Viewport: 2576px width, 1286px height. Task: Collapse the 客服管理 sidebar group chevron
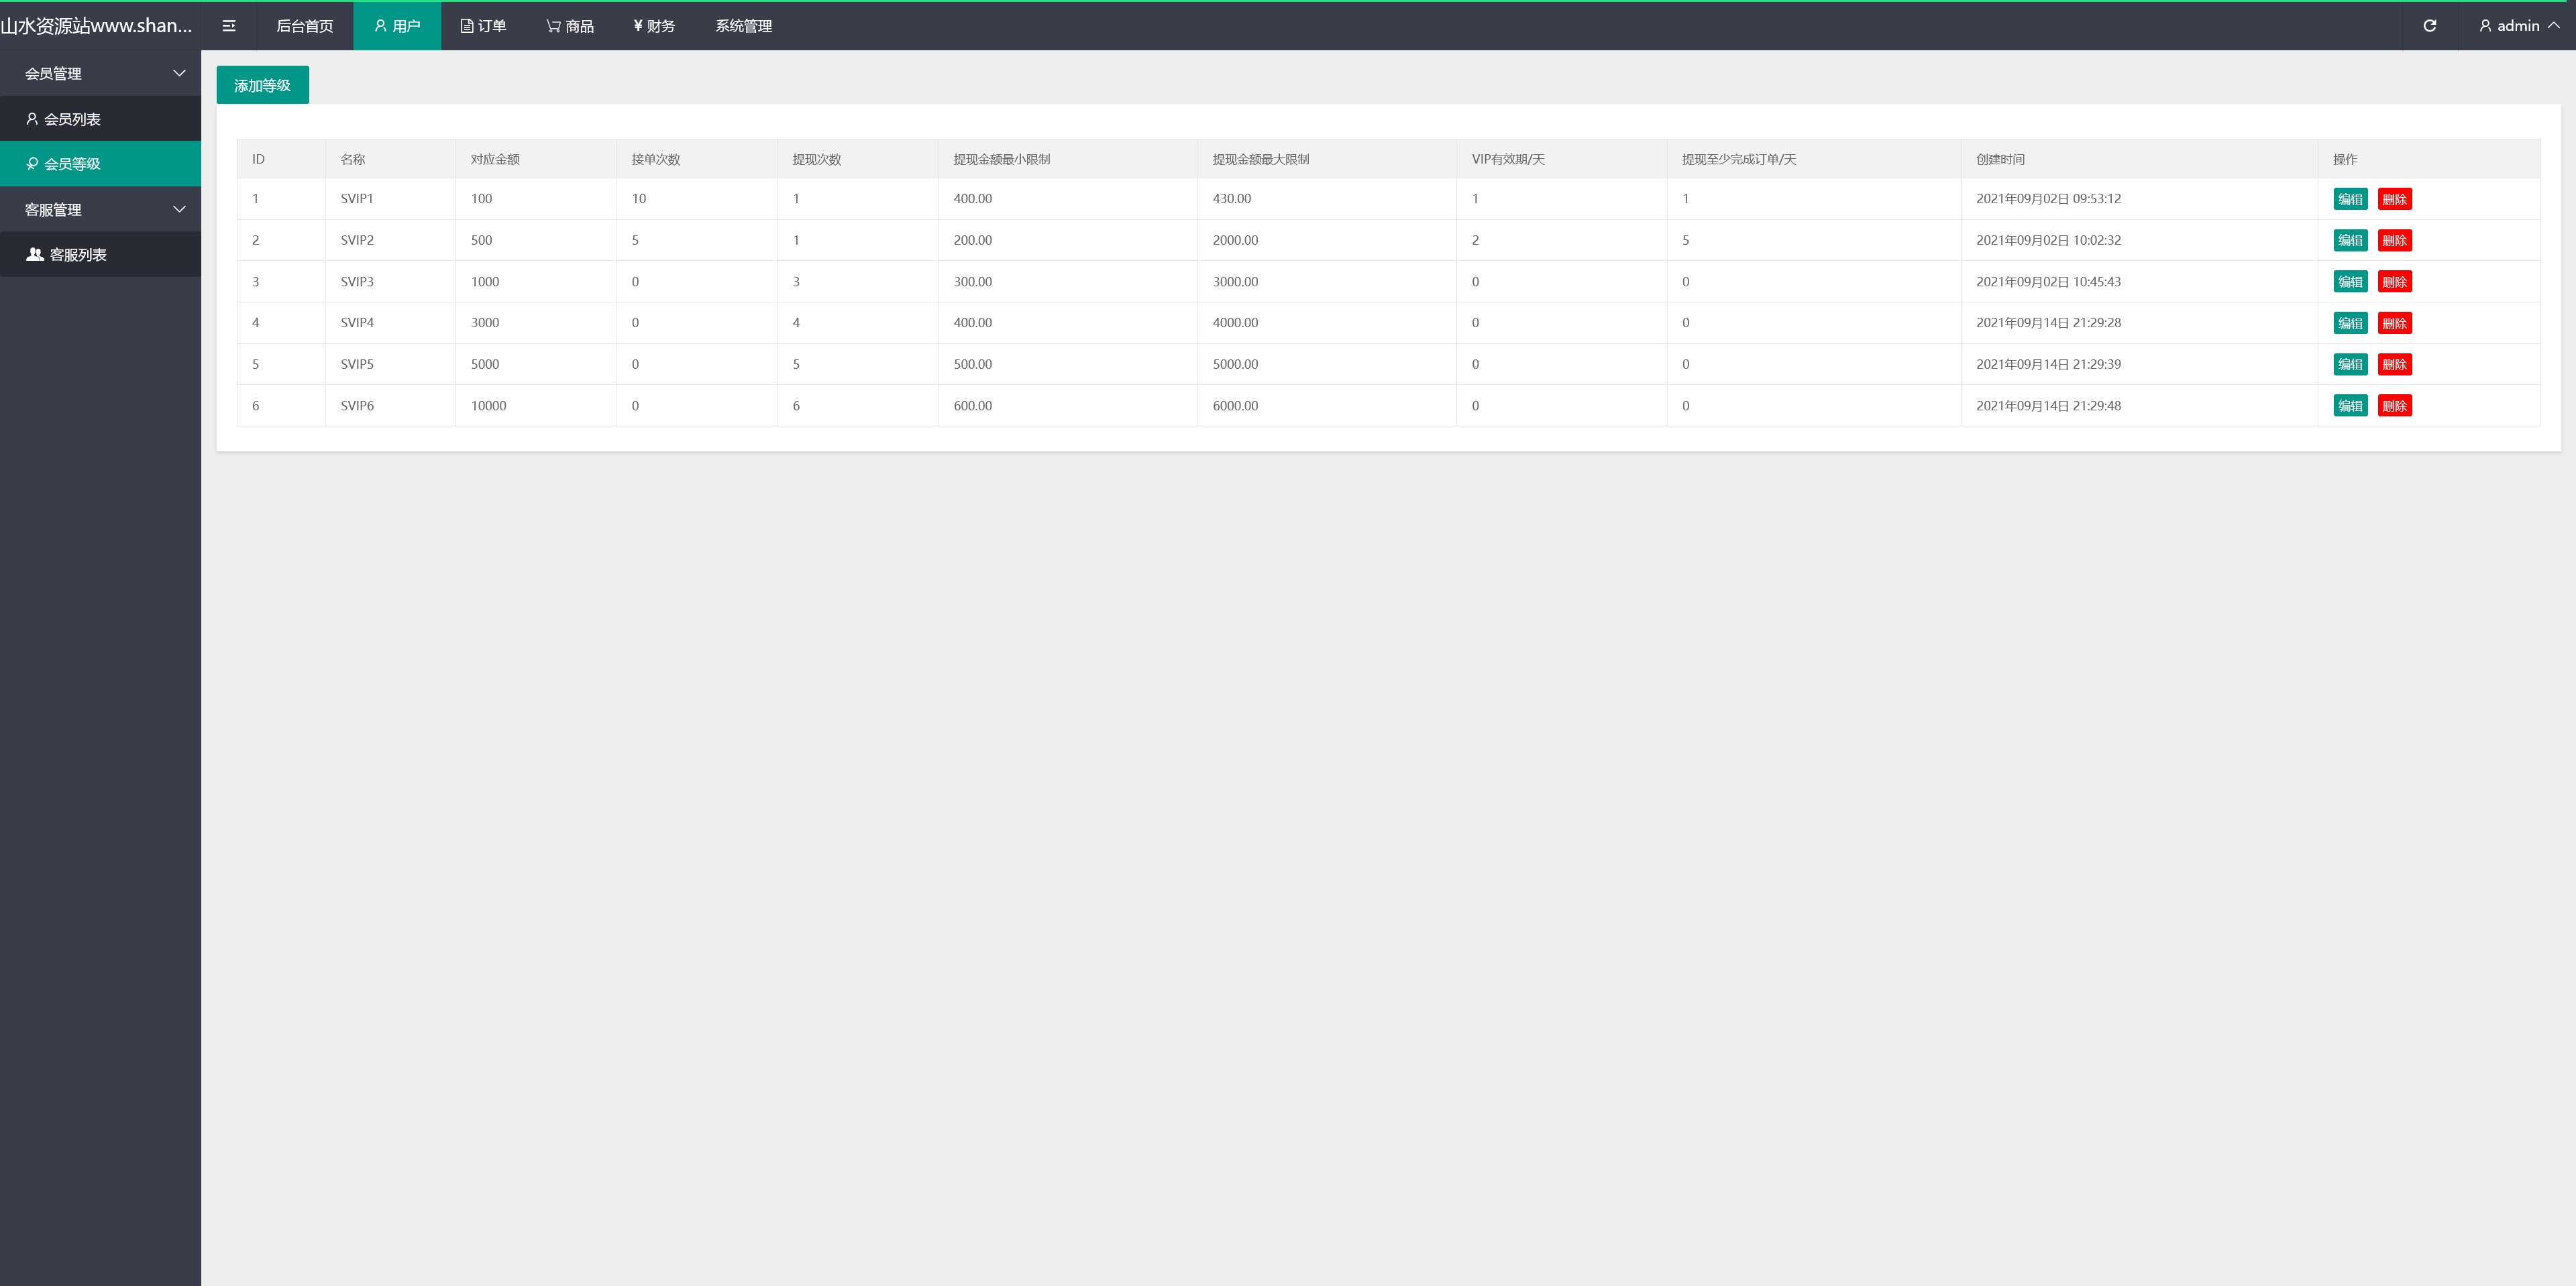[x=179, y=210]
